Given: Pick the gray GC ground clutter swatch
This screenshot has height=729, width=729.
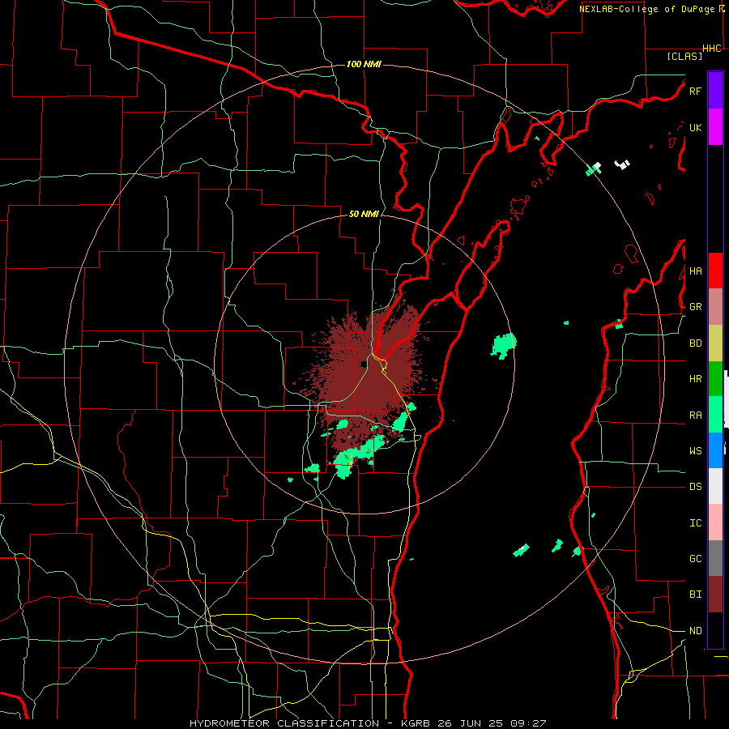Looking at the screenshot, I should click(x=715, y=558).
